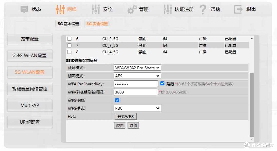Click the 网络 sliders icon

click(x=60, y=9)
